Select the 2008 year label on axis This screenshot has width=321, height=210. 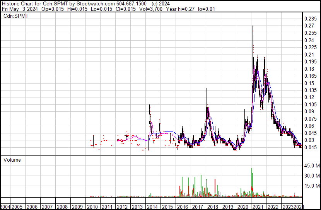[62, 207]
